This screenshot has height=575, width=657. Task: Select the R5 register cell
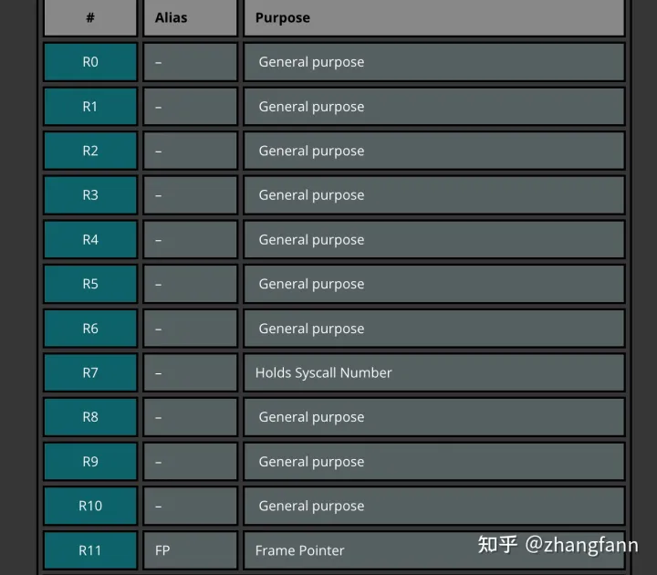tap(90, 284)
